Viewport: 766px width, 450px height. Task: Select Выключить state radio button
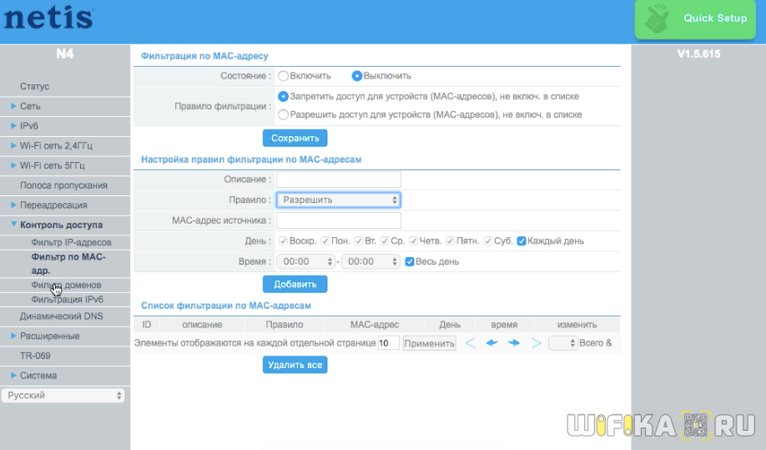click(x=356, y=76)
